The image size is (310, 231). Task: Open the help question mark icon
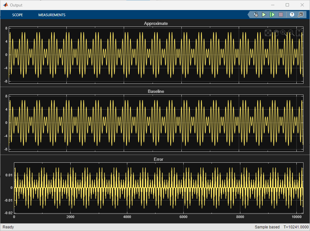292,15
